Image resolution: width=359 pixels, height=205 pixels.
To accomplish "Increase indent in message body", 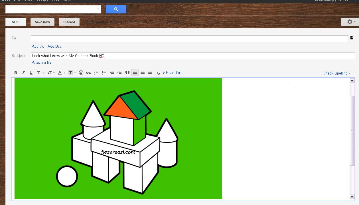I will pos(119,73).
